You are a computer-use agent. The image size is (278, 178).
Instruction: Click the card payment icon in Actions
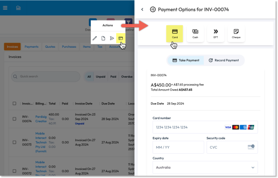[120, 38]
